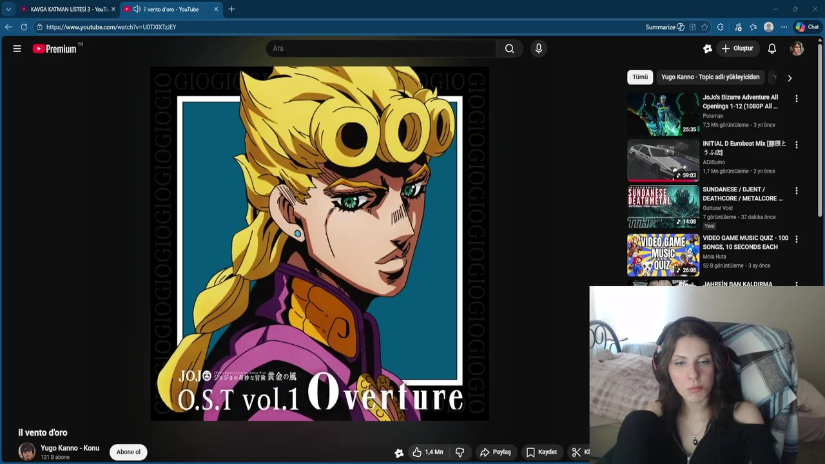Open the Poloman channel name
Viewport: 825px width, 464px height.
point(713,116)
